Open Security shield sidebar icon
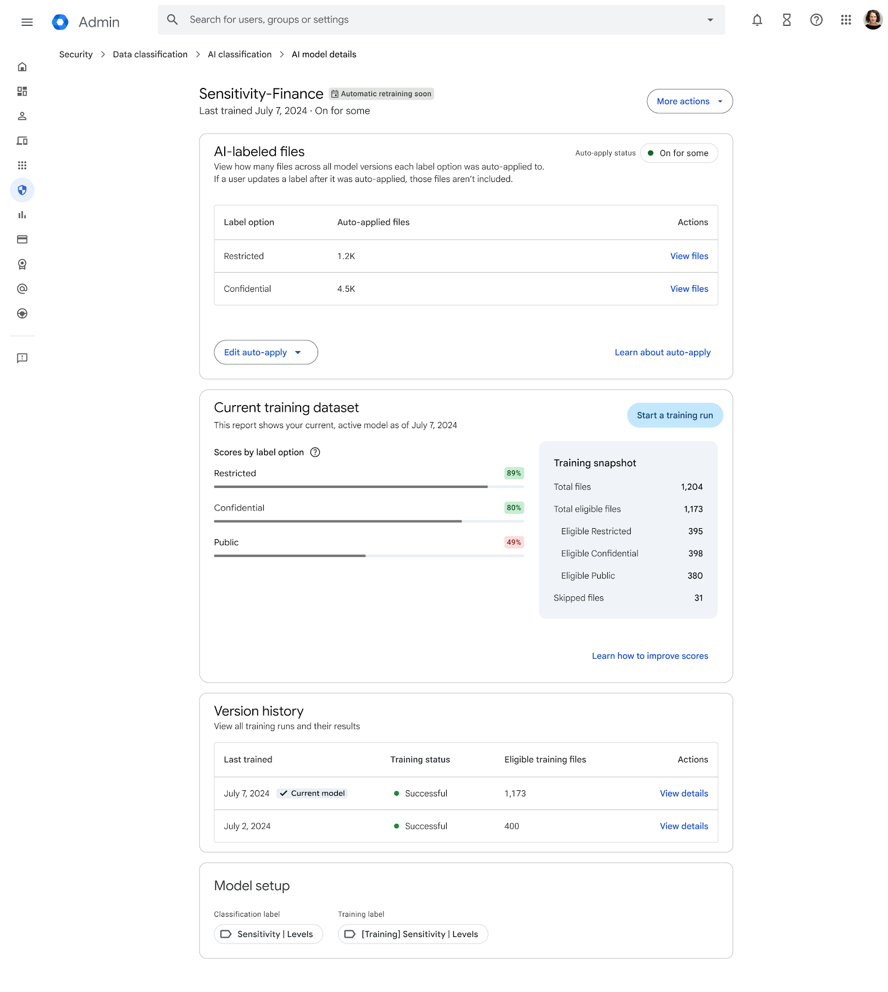888x992 pixels. (x=22, y=190)
